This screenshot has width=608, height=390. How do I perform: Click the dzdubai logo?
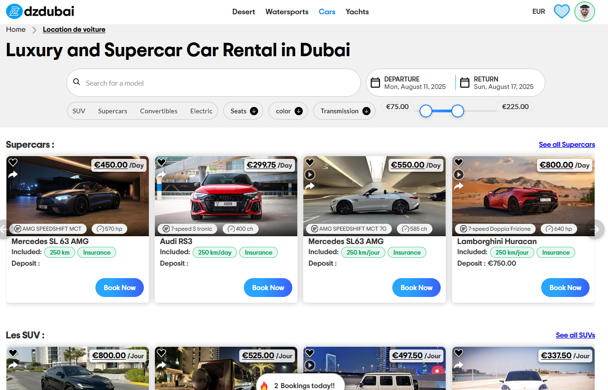[40, 12]
